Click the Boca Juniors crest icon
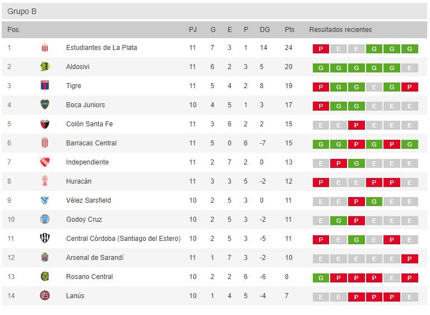The width and height of the screenshot is (430, 315). pyautogui.click(x=45, y=105)
